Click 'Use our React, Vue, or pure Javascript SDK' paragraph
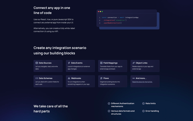 tap(54, 21)
